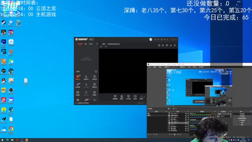Collapse the toolbox section in streaming companion
Image resolution: width=252 pixels, height=142 pixels.
click(96, 72)
